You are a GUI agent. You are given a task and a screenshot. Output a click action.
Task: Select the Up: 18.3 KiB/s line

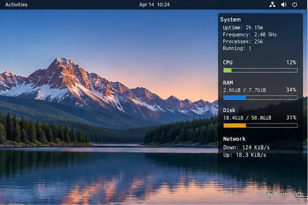pyautogui.click(x=245, y=155)
